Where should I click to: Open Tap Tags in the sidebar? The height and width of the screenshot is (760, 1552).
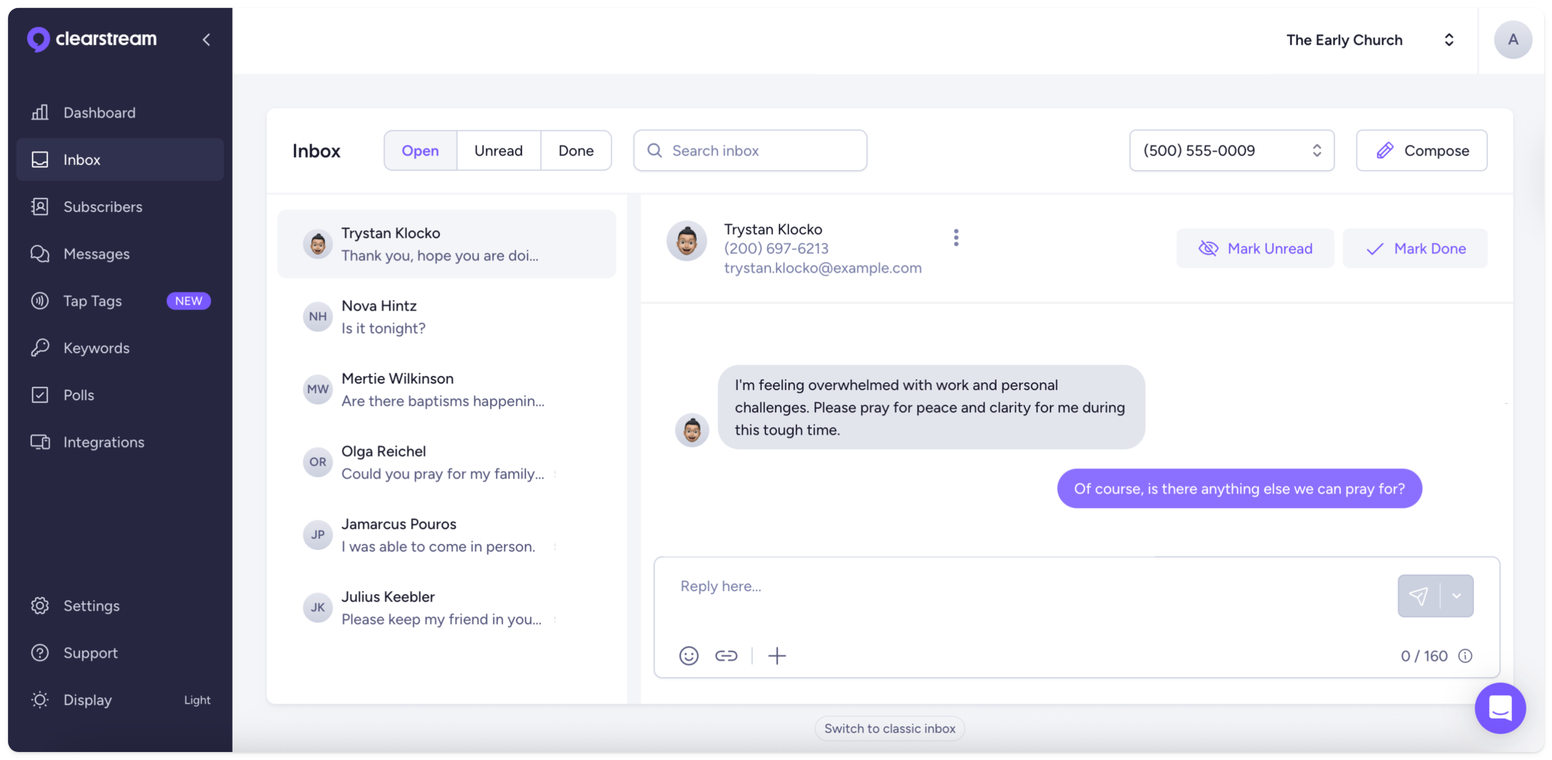[x=93, y=300]
